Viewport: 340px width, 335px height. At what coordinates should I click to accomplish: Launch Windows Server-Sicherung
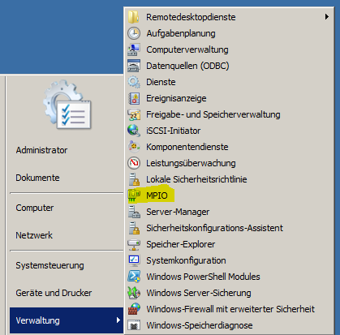229,293
